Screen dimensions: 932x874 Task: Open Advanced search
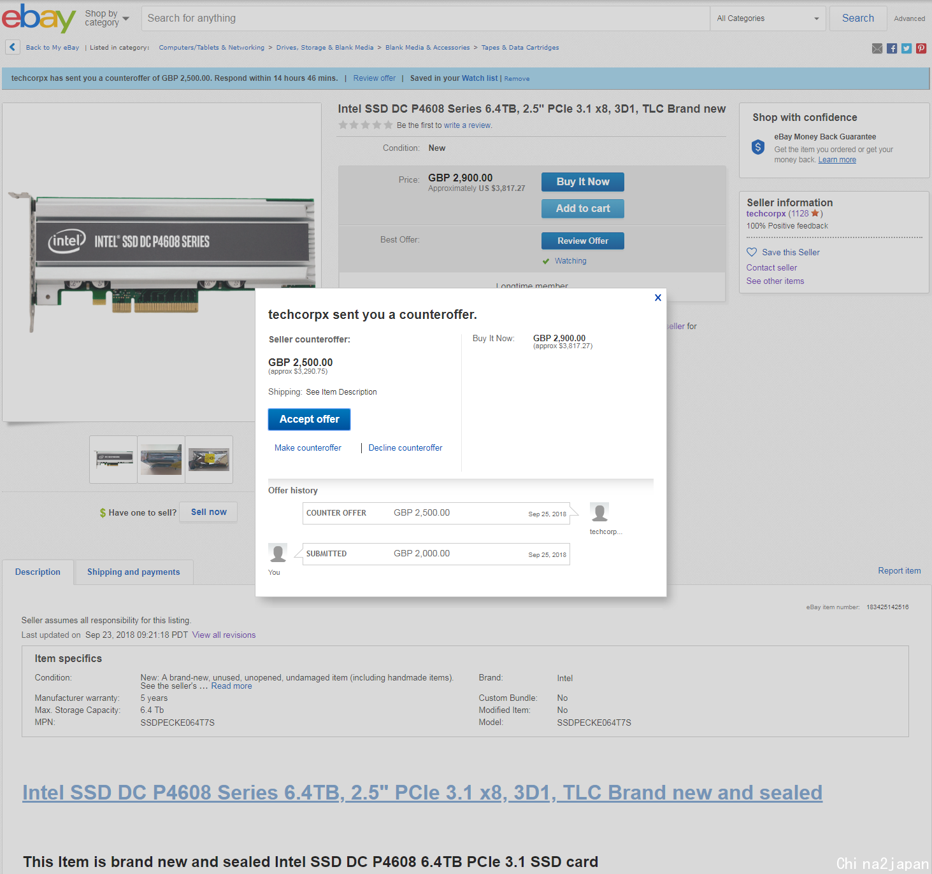coord(909,18)
